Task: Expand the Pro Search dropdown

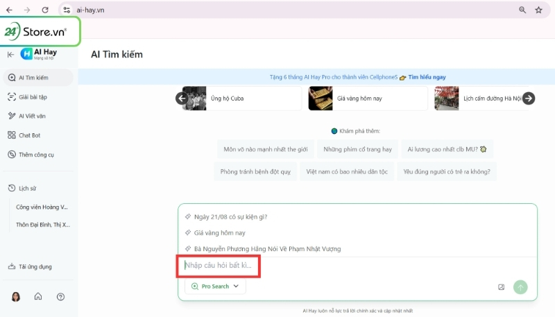Action: (x=215, y=286)
